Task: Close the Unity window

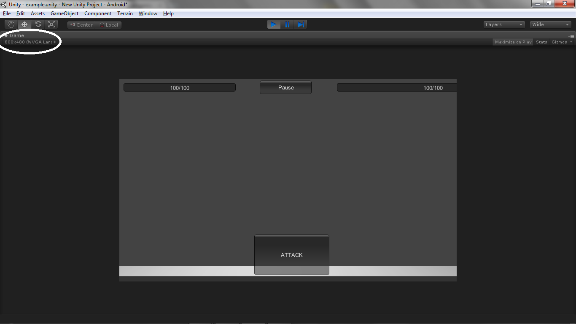Action: click(x=564, y=4)
